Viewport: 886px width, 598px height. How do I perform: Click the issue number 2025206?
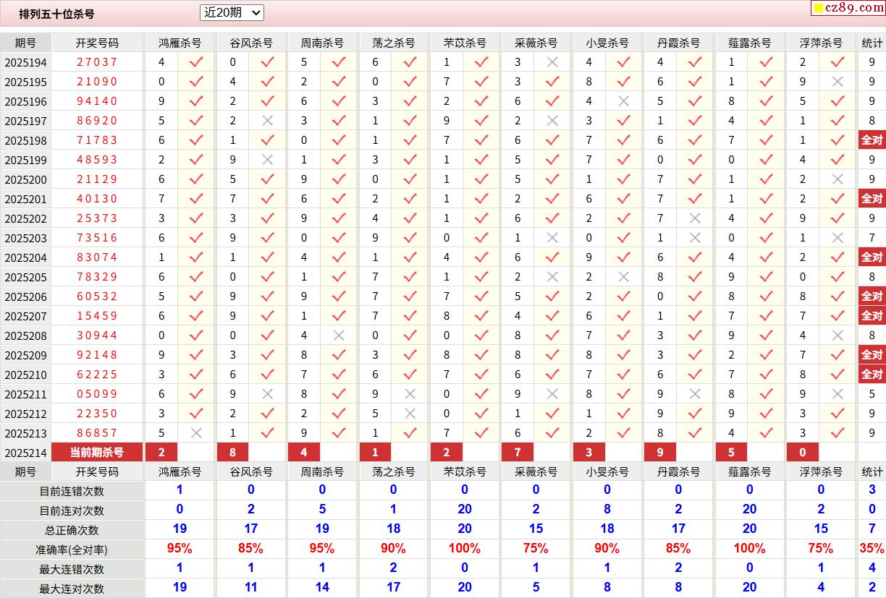click(25, 297)
